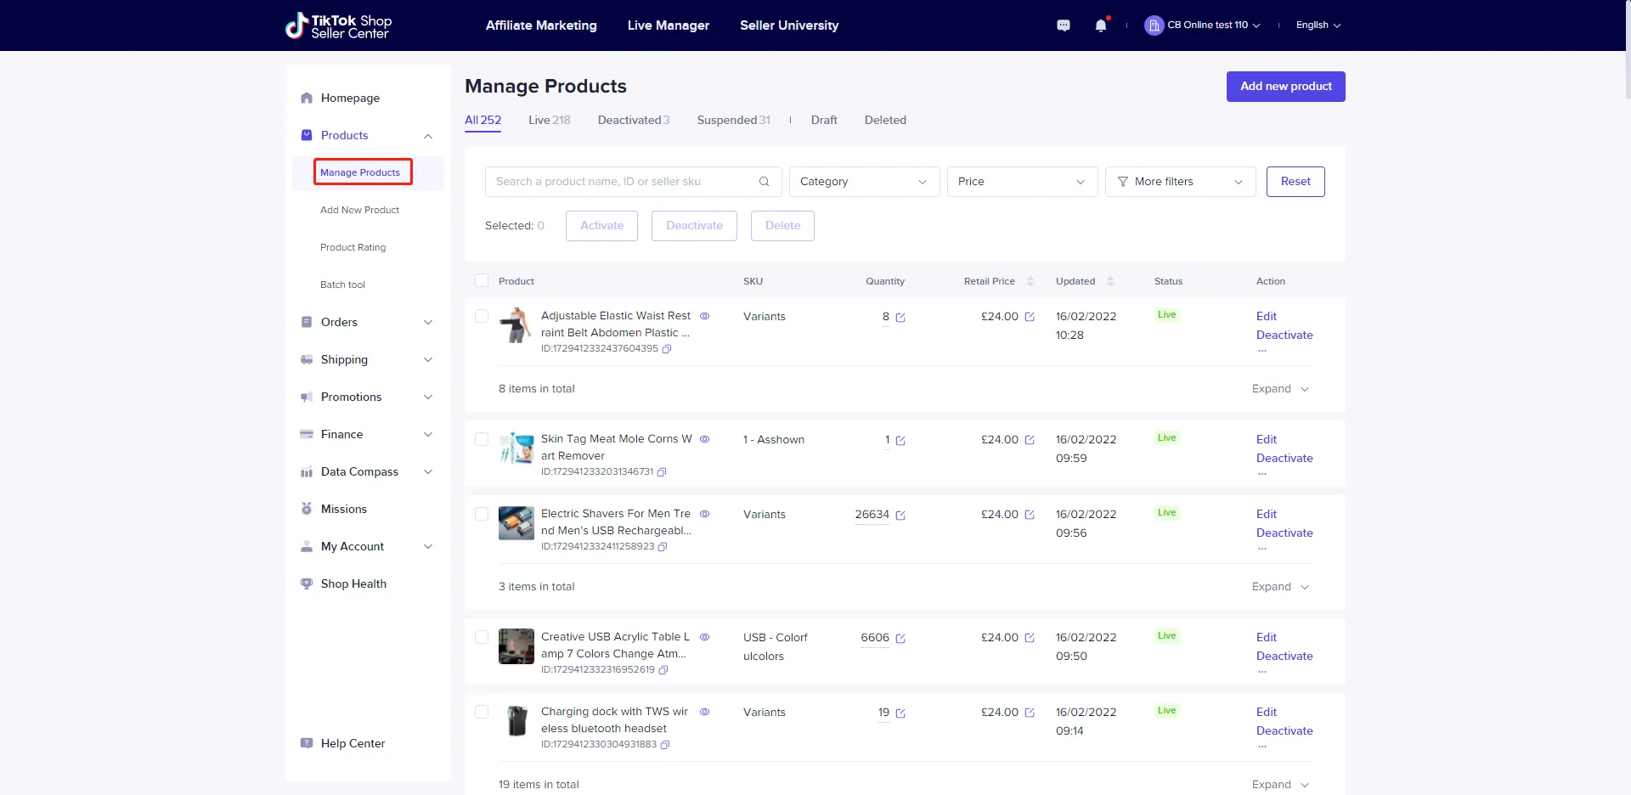Screen dimensions: 1631x795
Task: Open Live Manager in top navigation
Action: (x=668, y=25)
